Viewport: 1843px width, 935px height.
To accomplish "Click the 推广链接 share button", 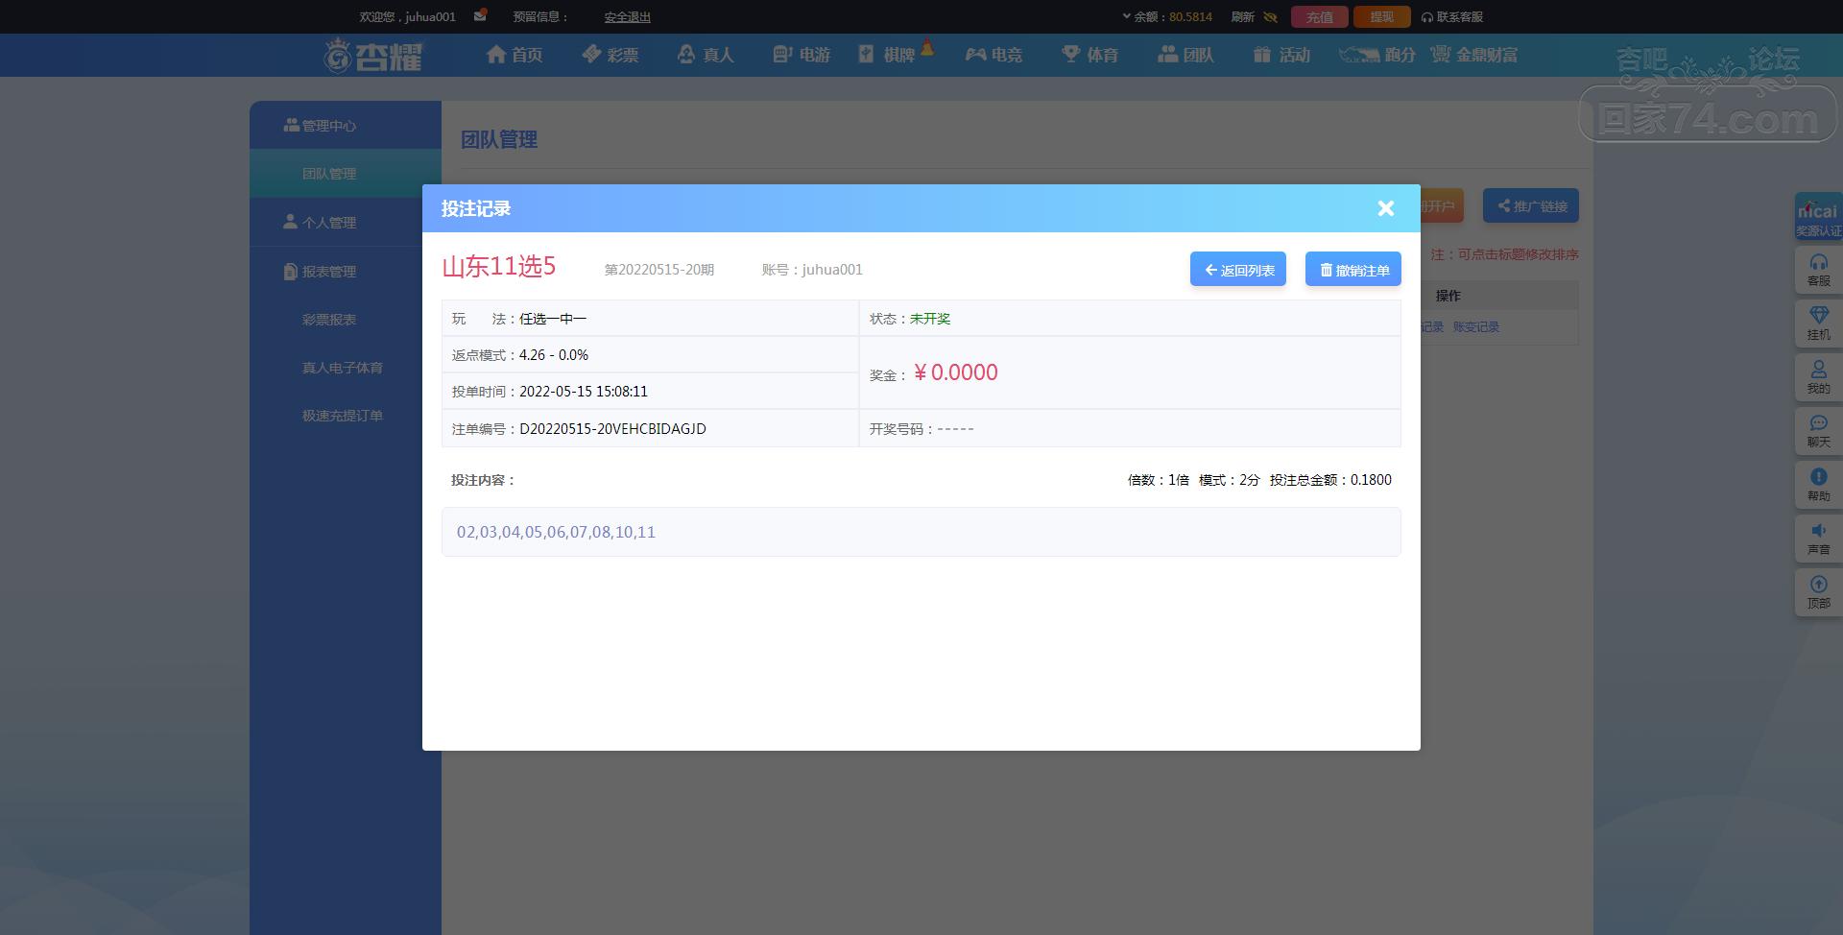I will click(1531, 205).
